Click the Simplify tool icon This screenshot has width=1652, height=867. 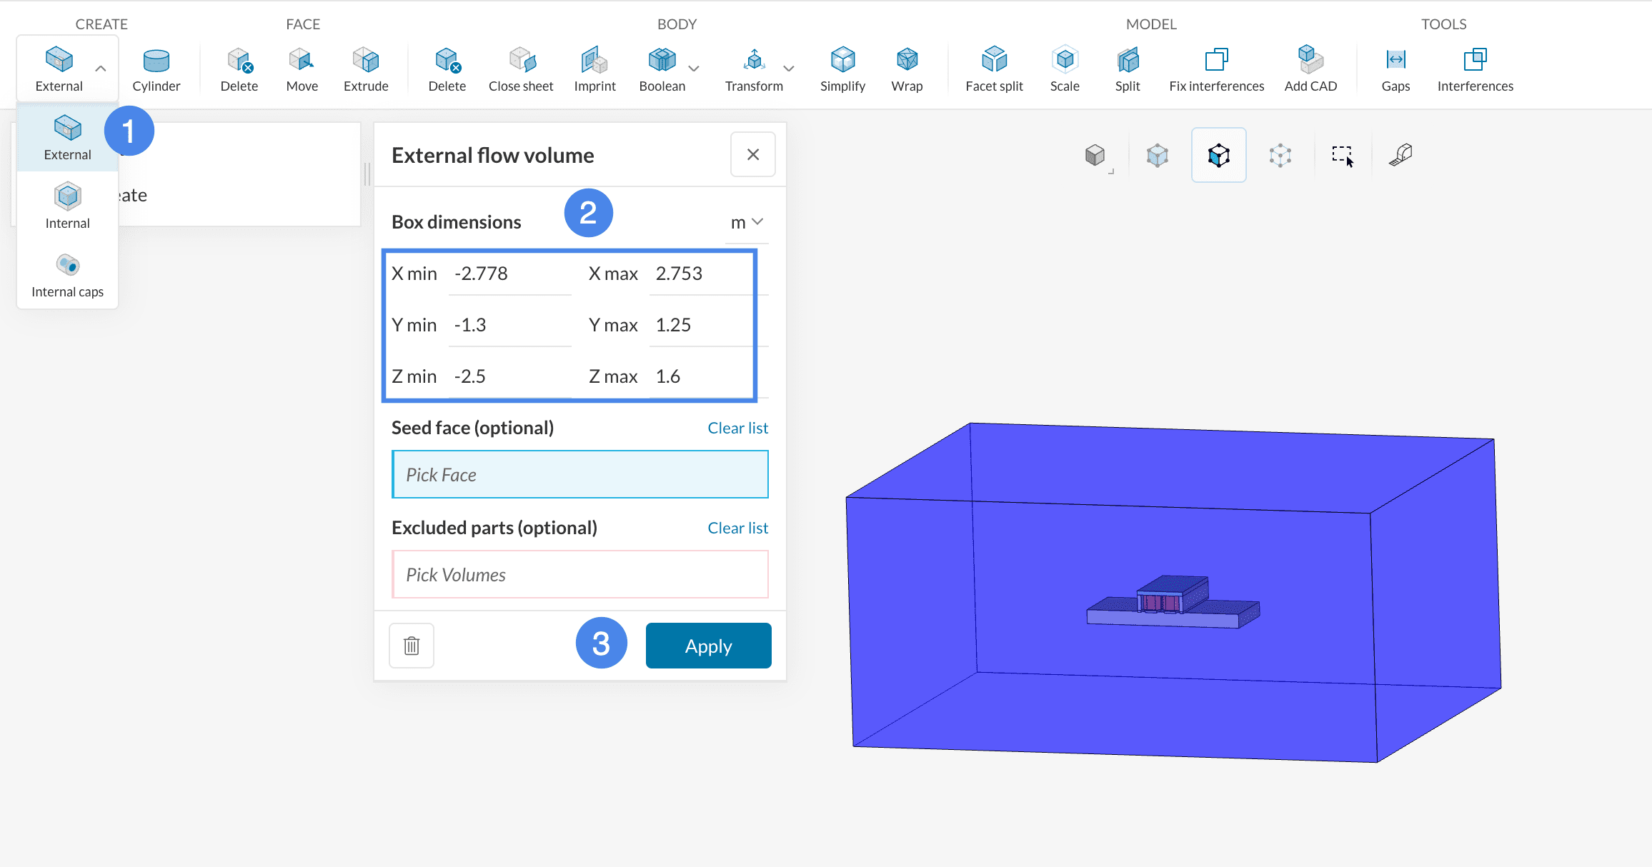coord(842,60)
